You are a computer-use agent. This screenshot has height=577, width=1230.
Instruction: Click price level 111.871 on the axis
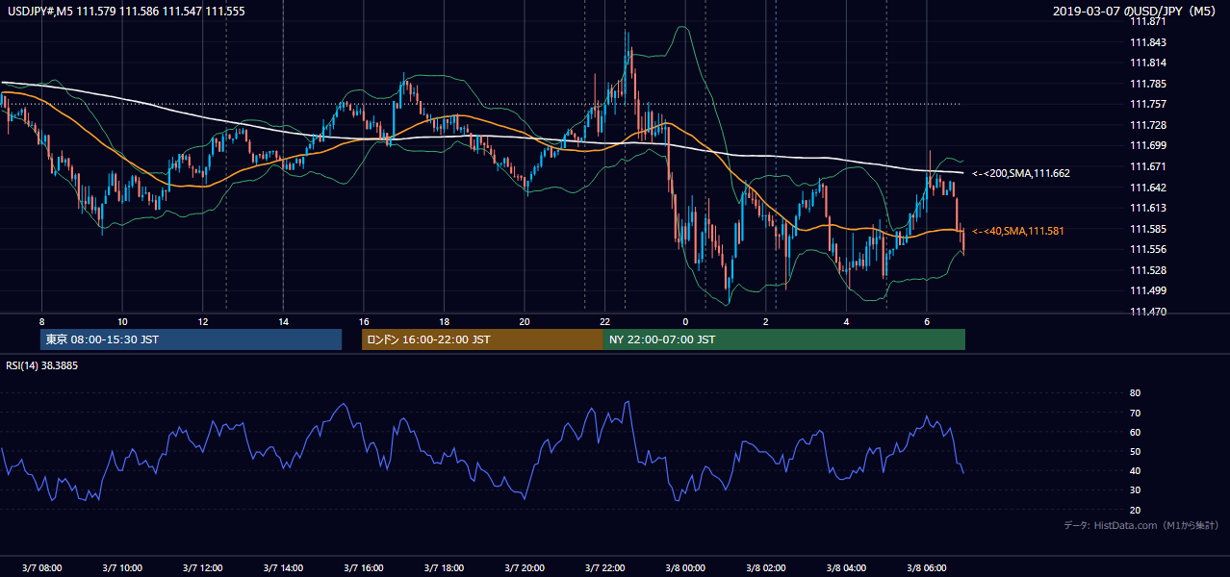(1148, 21)
